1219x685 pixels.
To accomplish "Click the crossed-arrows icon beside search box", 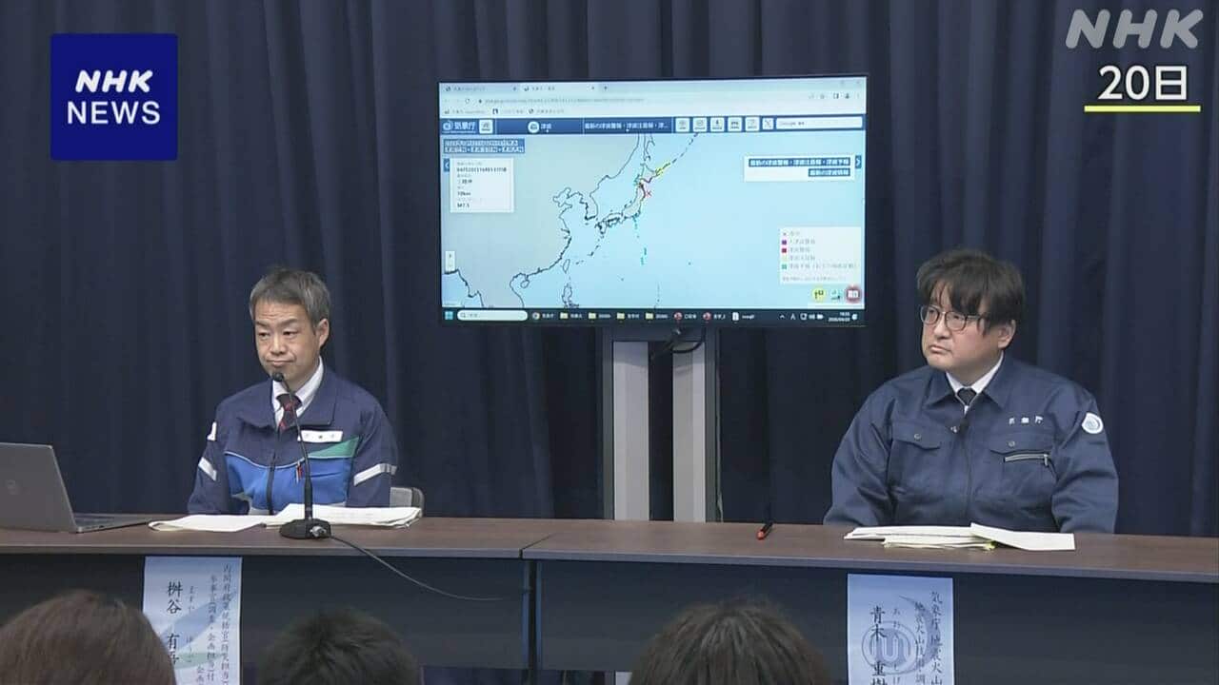I will coord(767,124).
